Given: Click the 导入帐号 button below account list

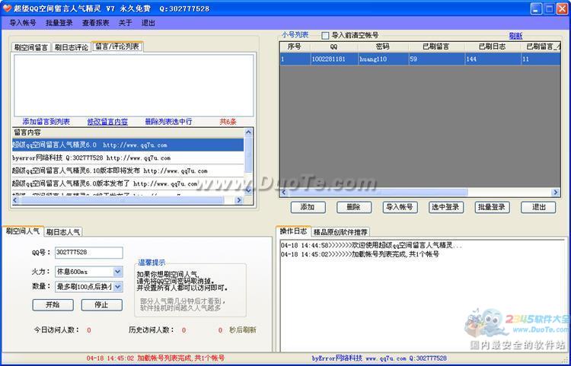Looking at the screenshot, I should coord(400,207).
